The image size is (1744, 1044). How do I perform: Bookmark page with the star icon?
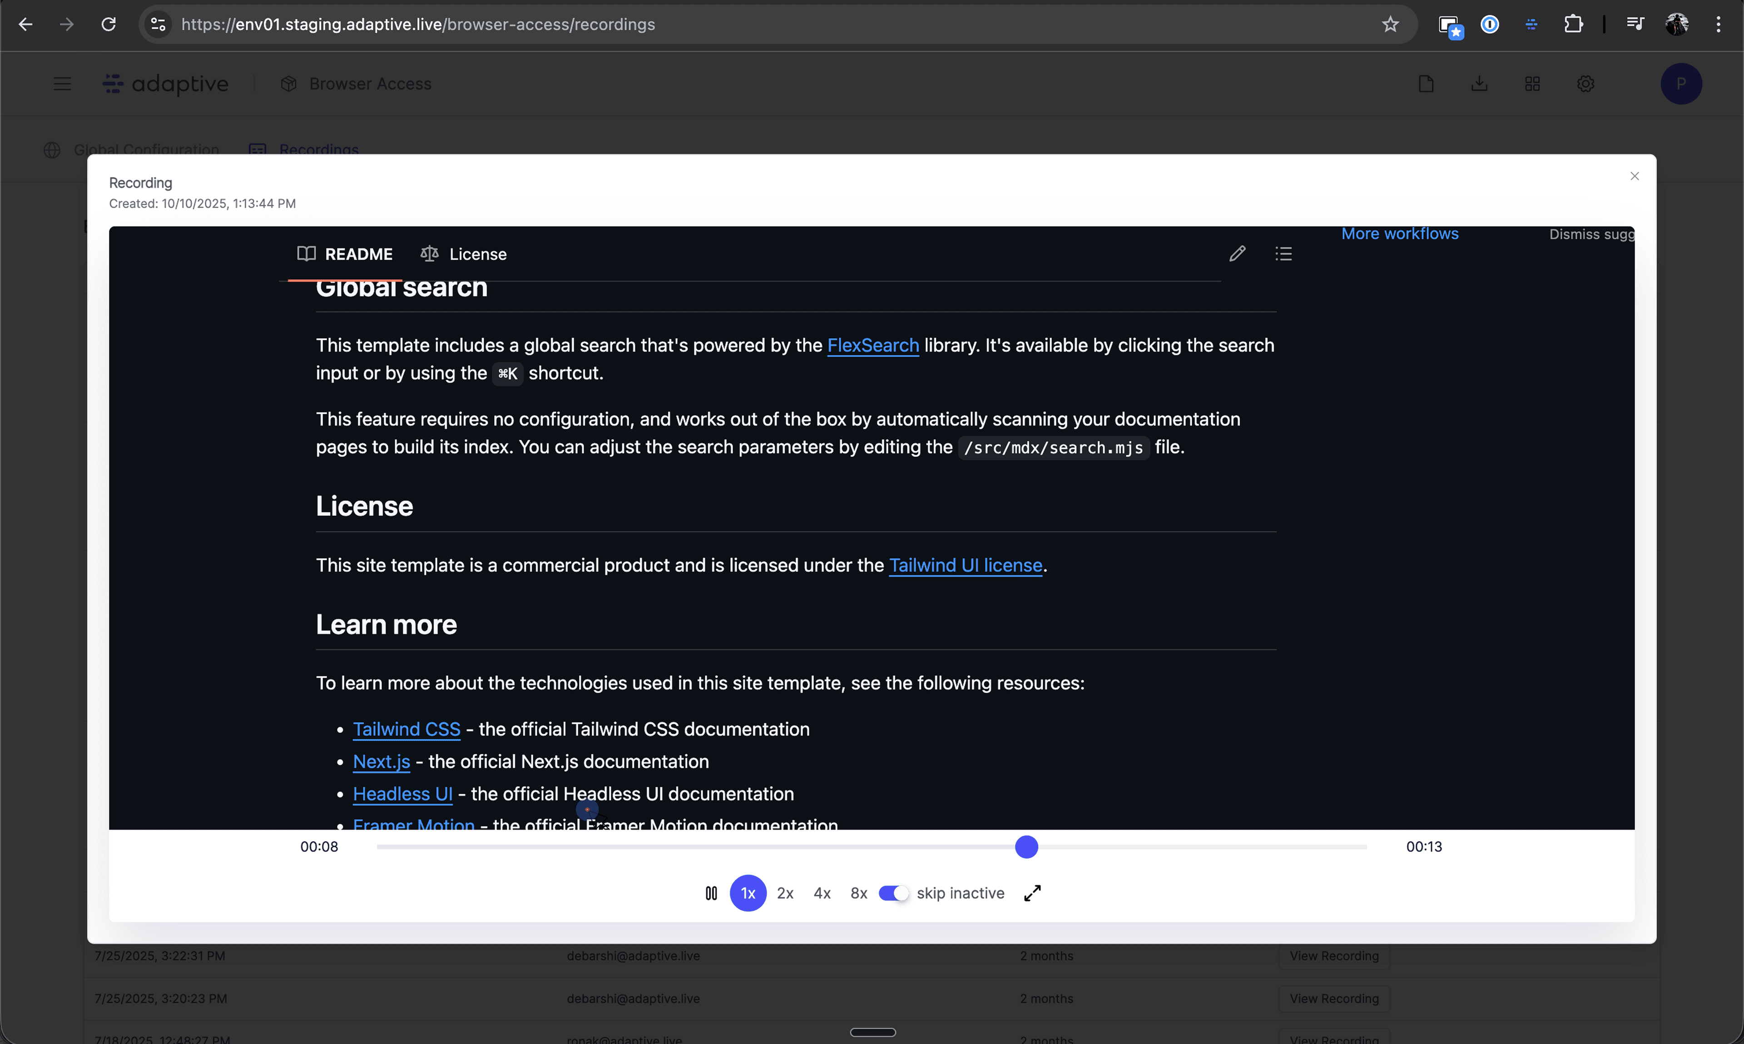pyautogui.click(x=1390, y=25)
